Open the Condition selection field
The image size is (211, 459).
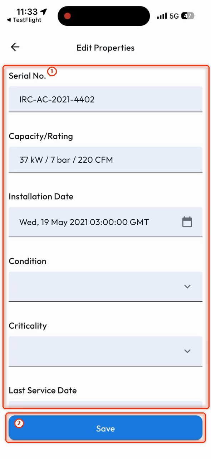coord(105,286)
